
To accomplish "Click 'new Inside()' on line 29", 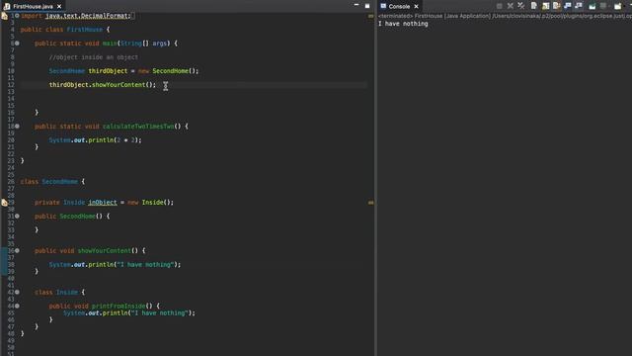I will (149, 202).
